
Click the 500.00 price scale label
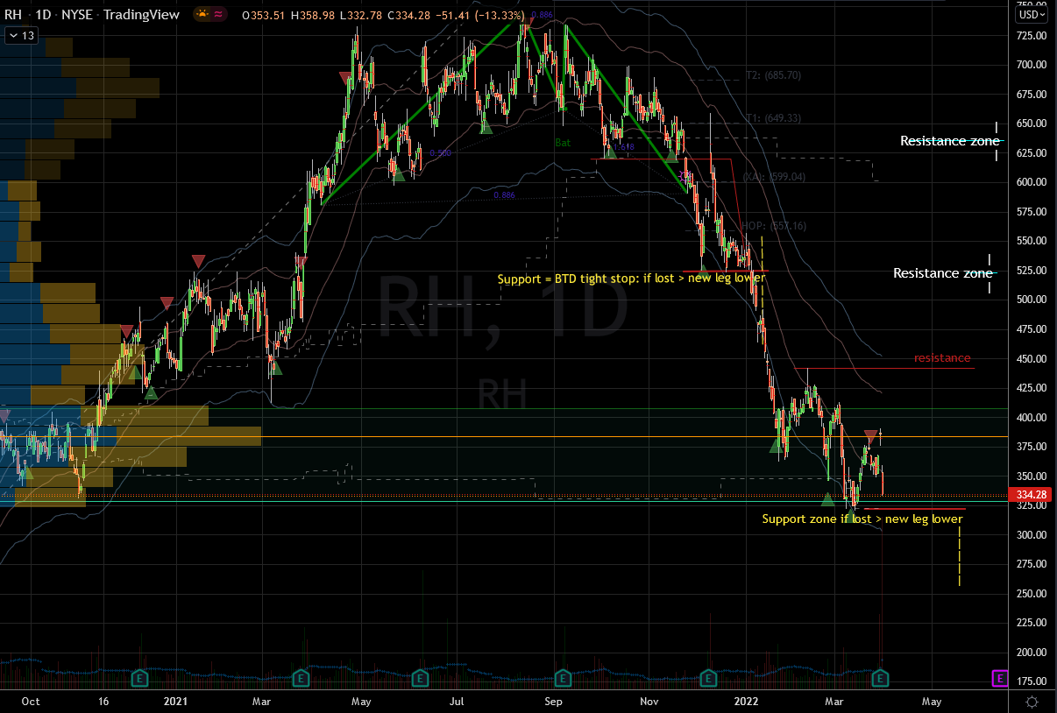(1032, 300)
